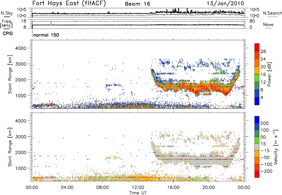The height and width of the screenshot is (195, 282).
Task: Click the '-200' velocity colorbar tick
Action: (266, 171)
